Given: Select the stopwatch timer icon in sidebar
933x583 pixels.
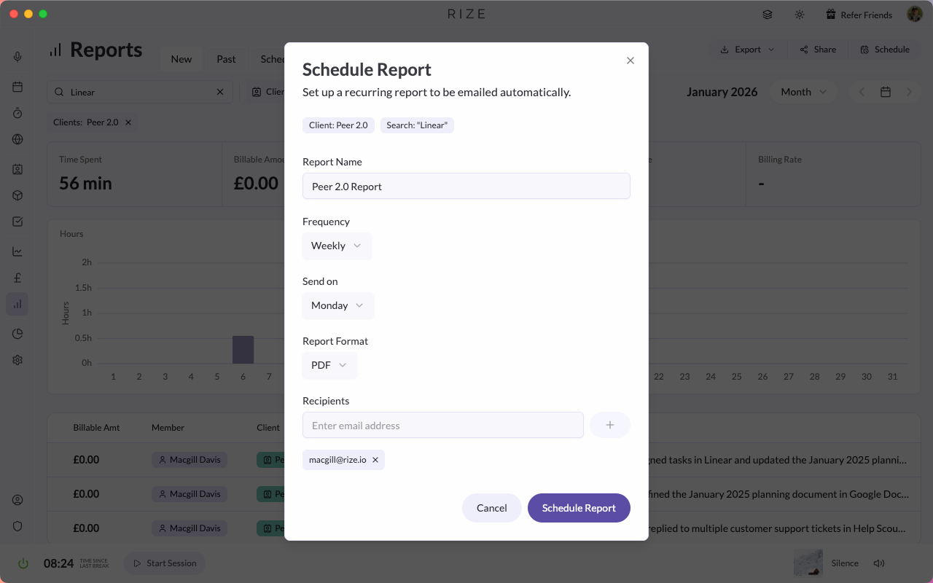Looking at the screenshot, I should click(17, 112).
